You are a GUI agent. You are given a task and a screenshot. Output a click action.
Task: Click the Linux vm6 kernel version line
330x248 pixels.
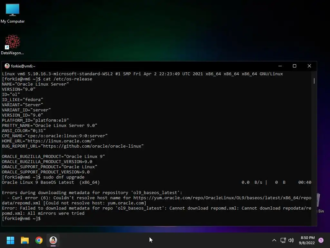142,74
